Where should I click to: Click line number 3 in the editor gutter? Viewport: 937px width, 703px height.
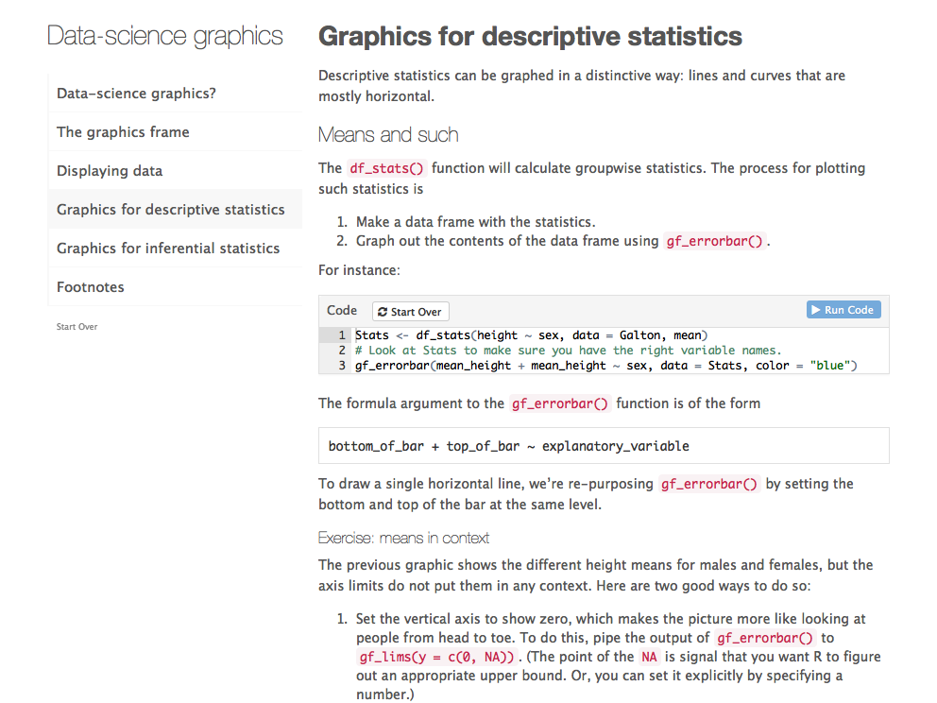coord(342,366)
